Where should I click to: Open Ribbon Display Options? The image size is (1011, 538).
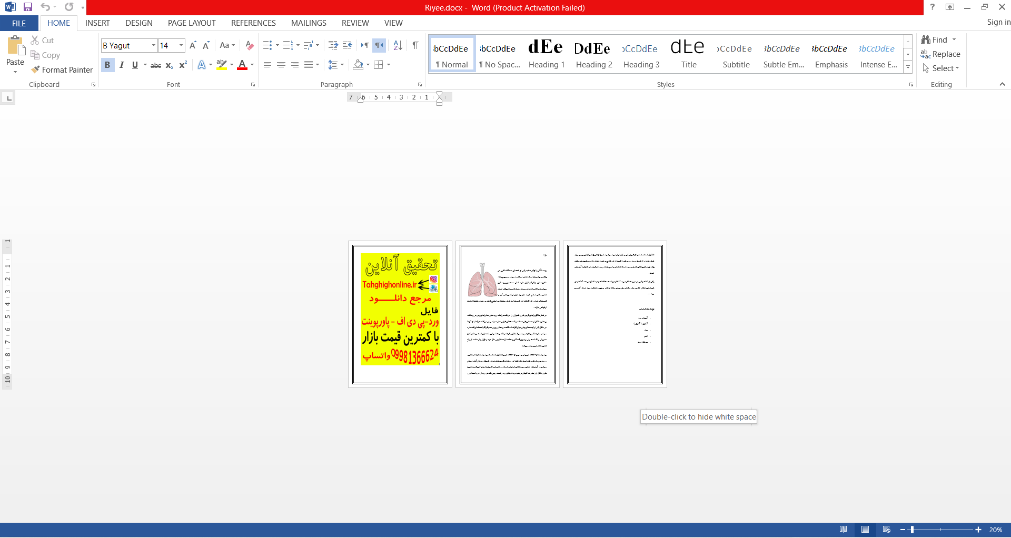click(x=950, y=7)
